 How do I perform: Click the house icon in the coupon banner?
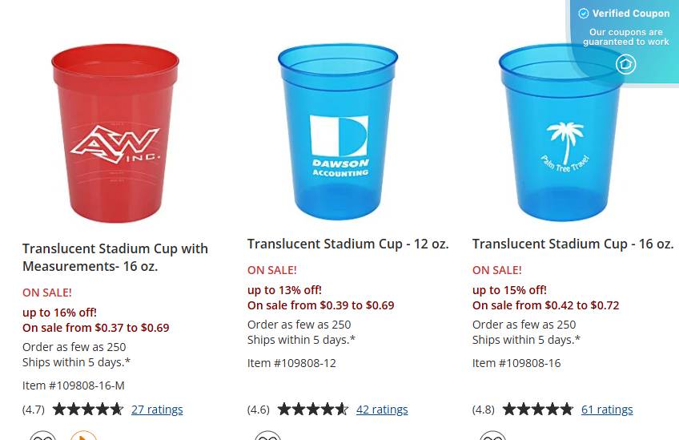coord(625,64)
